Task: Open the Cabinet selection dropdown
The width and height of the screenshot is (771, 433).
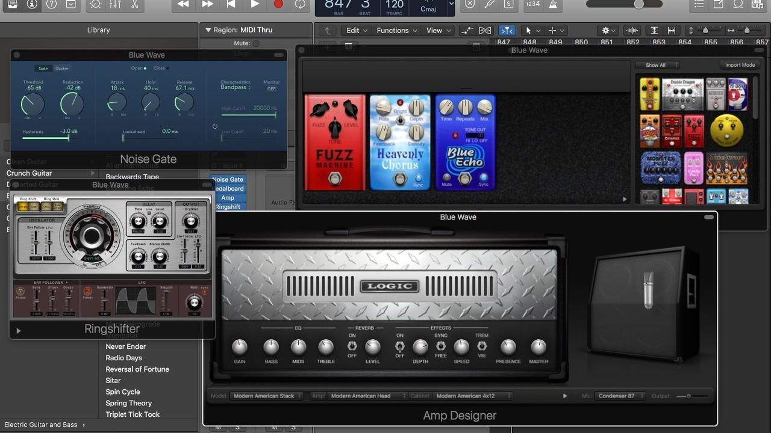Action: coord(473,396)
